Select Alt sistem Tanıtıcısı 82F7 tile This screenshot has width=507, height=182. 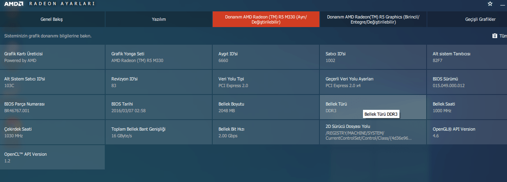tap(467, 57)
